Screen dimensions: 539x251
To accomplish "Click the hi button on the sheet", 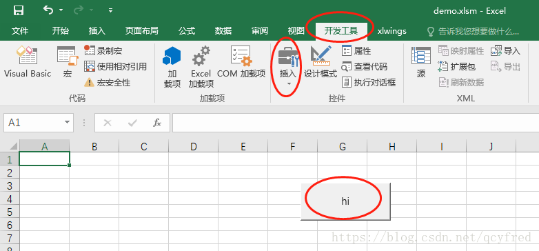I will point(345,201).
